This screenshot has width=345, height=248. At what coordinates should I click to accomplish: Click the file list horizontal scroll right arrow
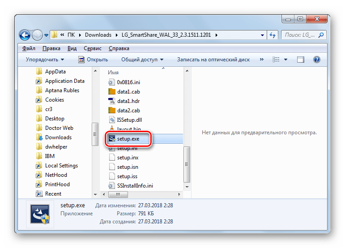coord(179,195)
